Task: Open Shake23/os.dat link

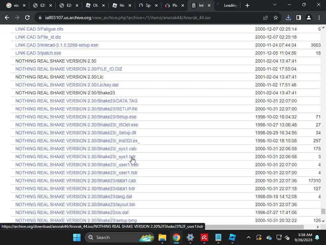Action: [72, 212]
